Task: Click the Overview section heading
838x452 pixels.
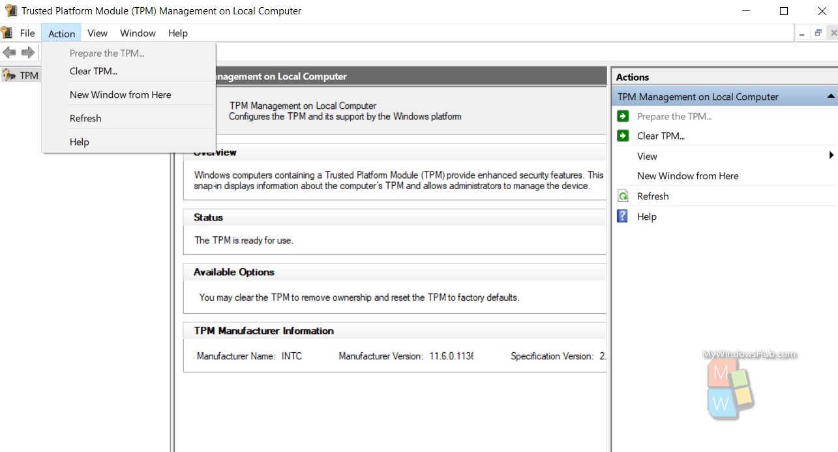Action: 215,153
